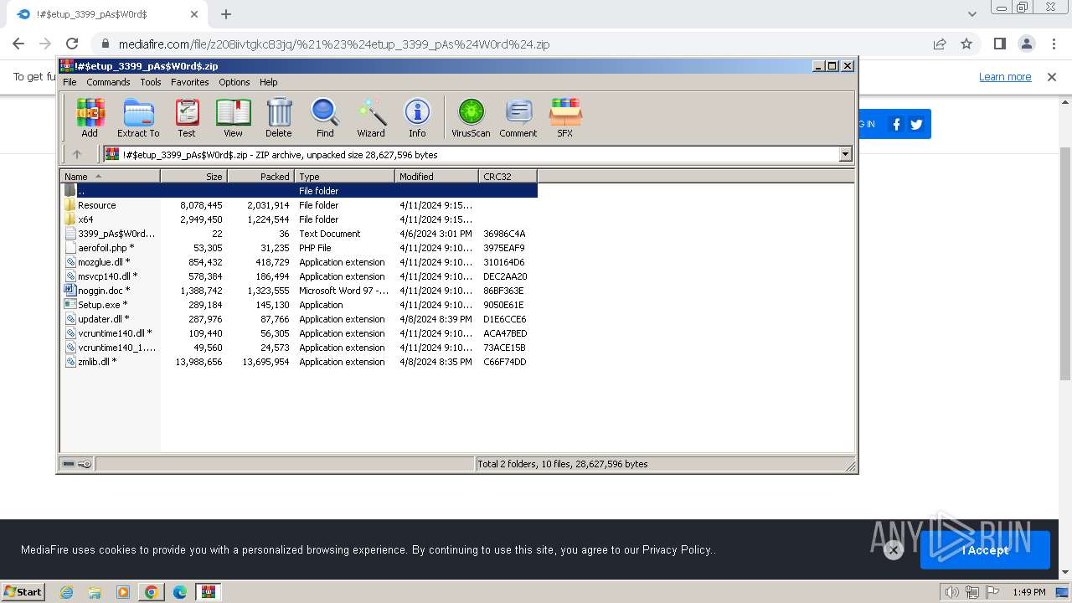
Task: Open the Options menu
Action: pos(234,82)
